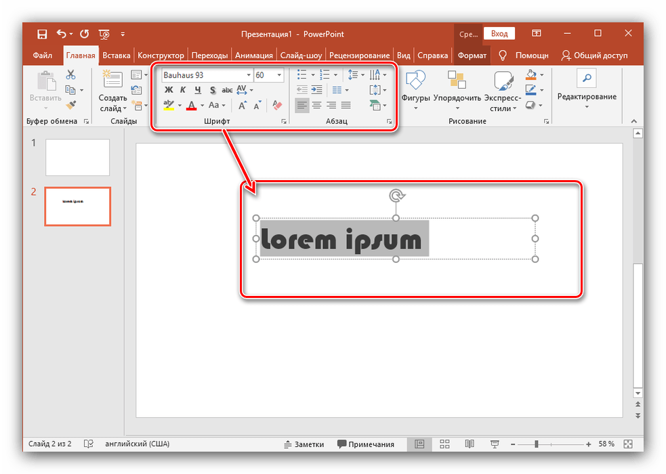Click Add or Remove Columns icon
The height and width of the screenshot is (474, 666).
[337, 90]
